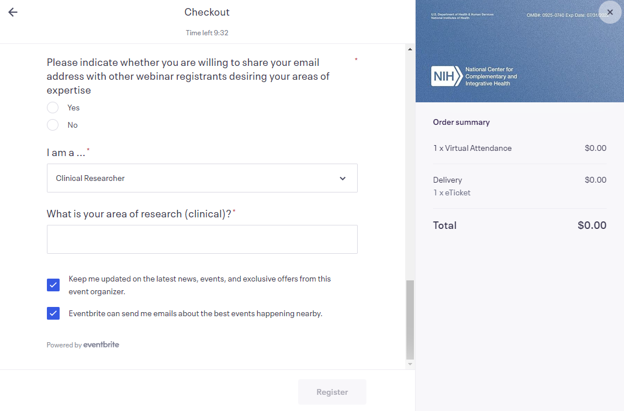Open the 'I am a...' dropdown
624x411 pixels.
202,178
